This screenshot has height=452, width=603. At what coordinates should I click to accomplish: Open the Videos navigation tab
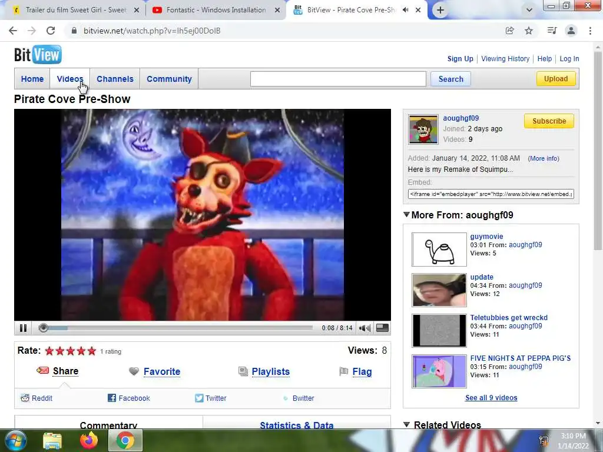point(70,79)
